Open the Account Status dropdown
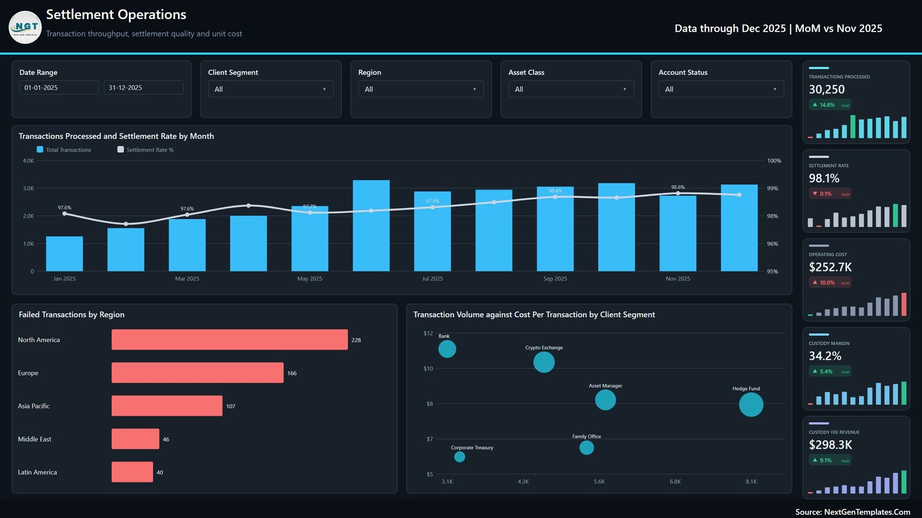This screenshot has width=922, height=518. tap(721, 89)
